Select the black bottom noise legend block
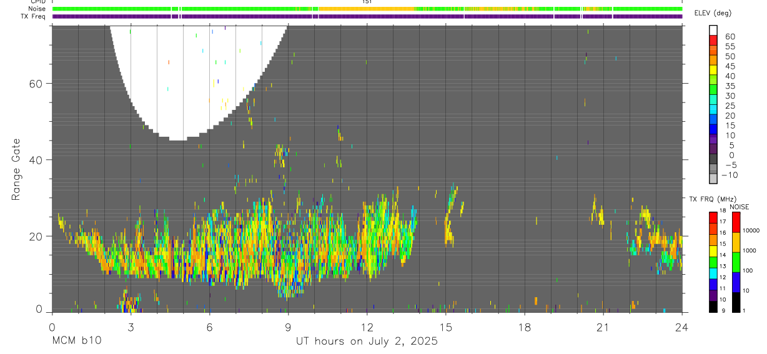767x354 pixels. tap(736, 302)
